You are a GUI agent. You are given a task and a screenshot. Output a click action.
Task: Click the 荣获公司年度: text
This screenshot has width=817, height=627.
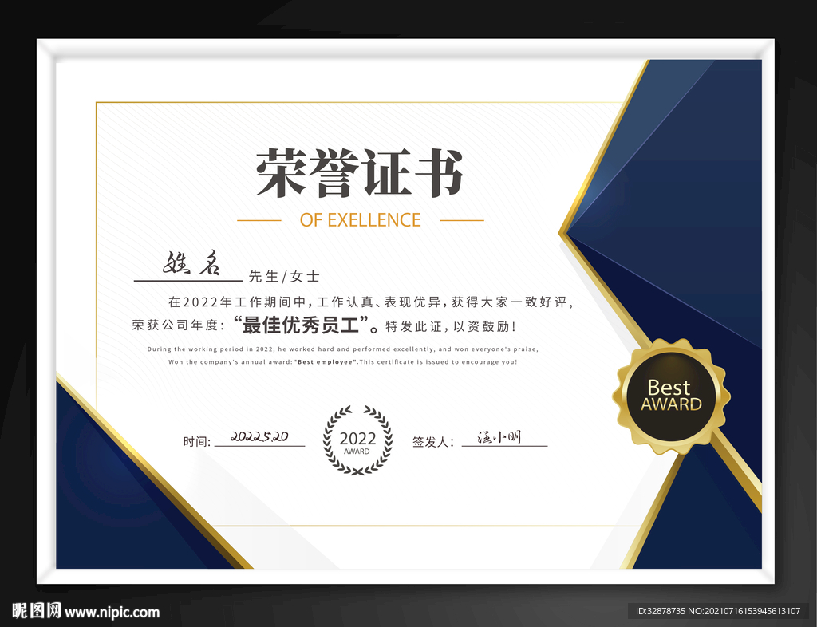179,325
